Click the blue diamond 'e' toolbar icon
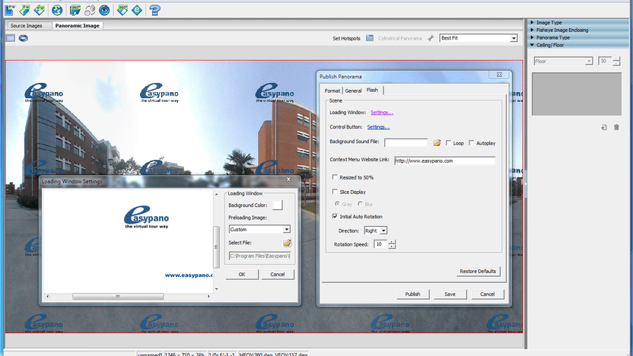 pos(137,10)
